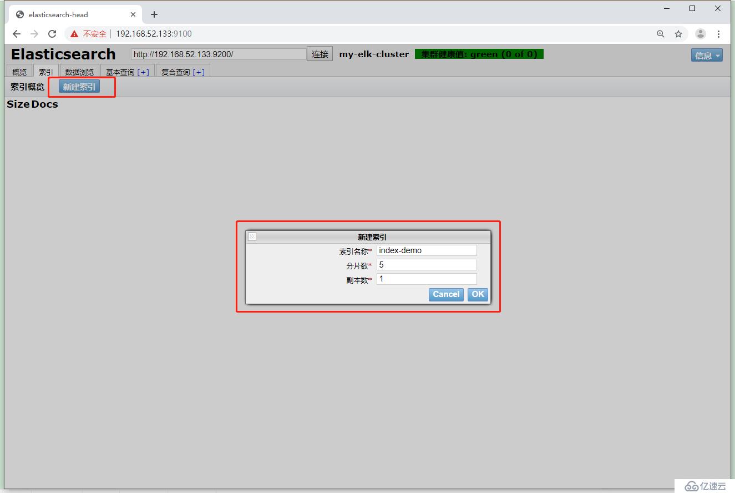The width and height of the screenshot is (735, 493).
Task: Click the my-elk-cluster cluster name
Action: [x=374, y=54]
